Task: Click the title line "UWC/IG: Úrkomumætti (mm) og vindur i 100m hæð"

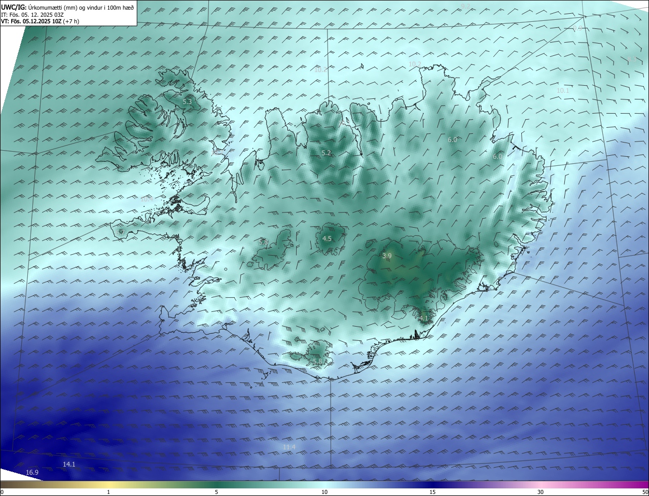Action: click(x=67, y=7)
